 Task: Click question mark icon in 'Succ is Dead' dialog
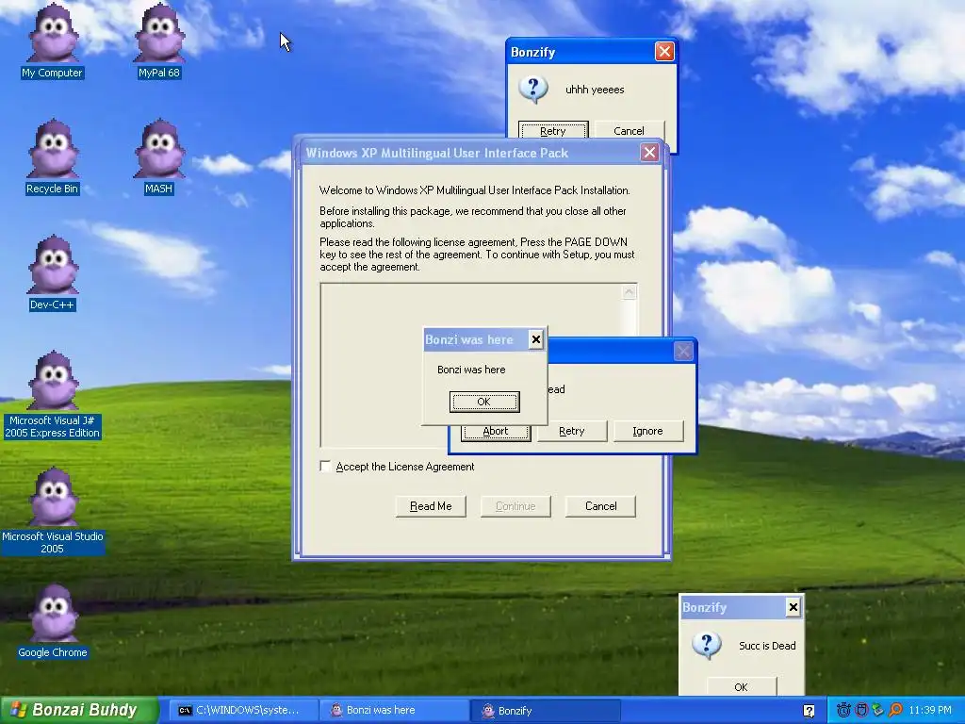click(x=707, y=645)
